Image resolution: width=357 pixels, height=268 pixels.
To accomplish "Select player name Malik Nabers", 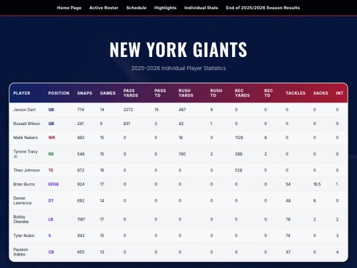I will [x=25, y=138].
